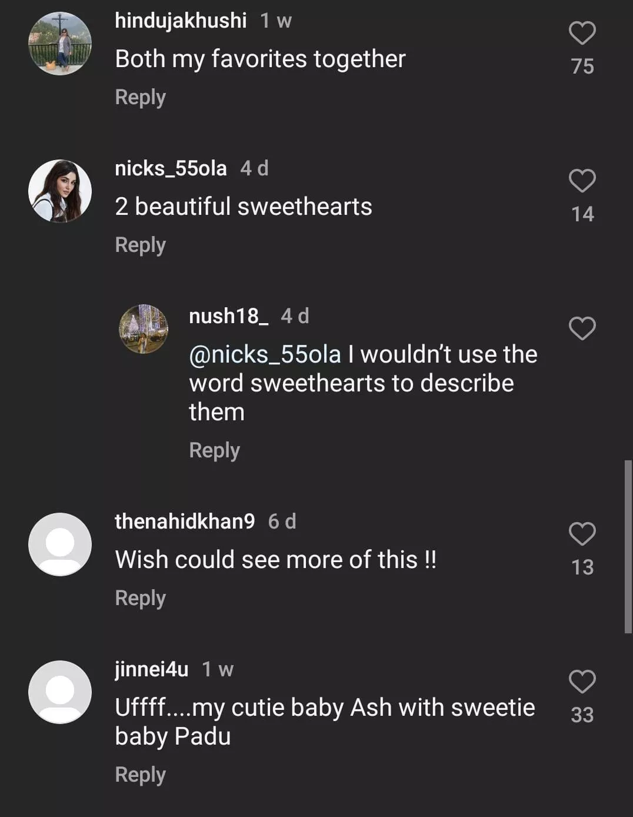The height and width of the screenshot is (817, 633).
Task: Open jinnei4u's default avatar
Action: pyautogui.click(x=60, y=692)
